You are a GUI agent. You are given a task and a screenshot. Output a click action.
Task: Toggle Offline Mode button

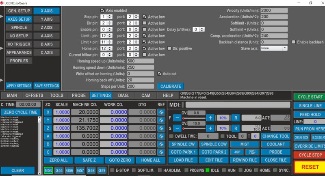click(x=301, y=137)
